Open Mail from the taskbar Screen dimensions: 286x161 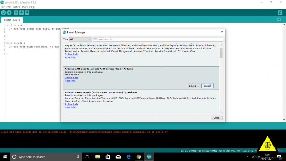118,157
